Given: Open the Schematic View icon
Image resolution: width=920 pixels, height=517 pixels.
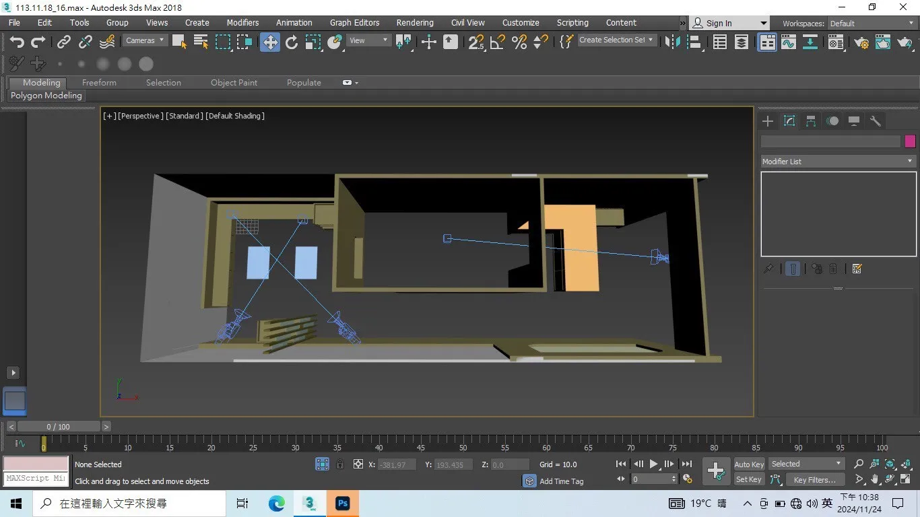Looking at the screenshot, I should [x=810, y=42].
